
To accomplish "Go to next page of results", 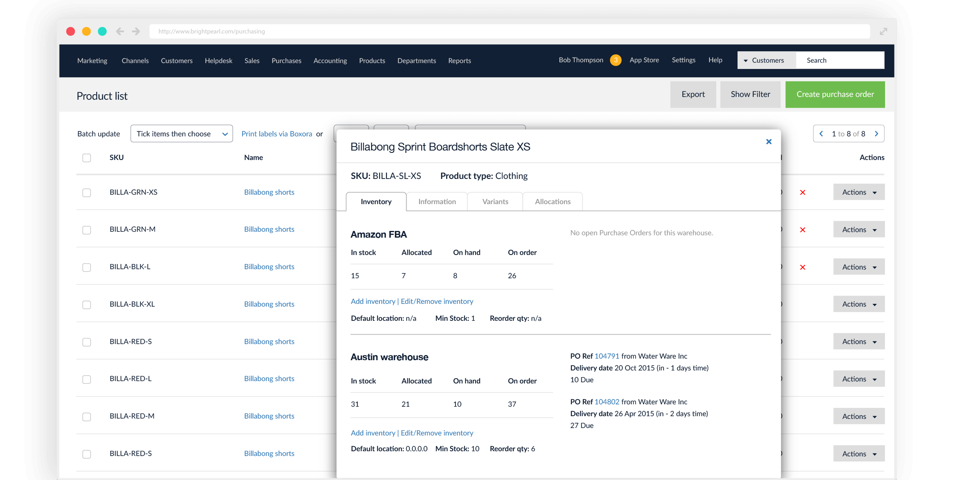I will tap(876, 134).
